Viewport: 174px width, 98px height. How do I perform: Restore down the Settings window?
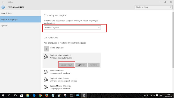pos(165,2)
